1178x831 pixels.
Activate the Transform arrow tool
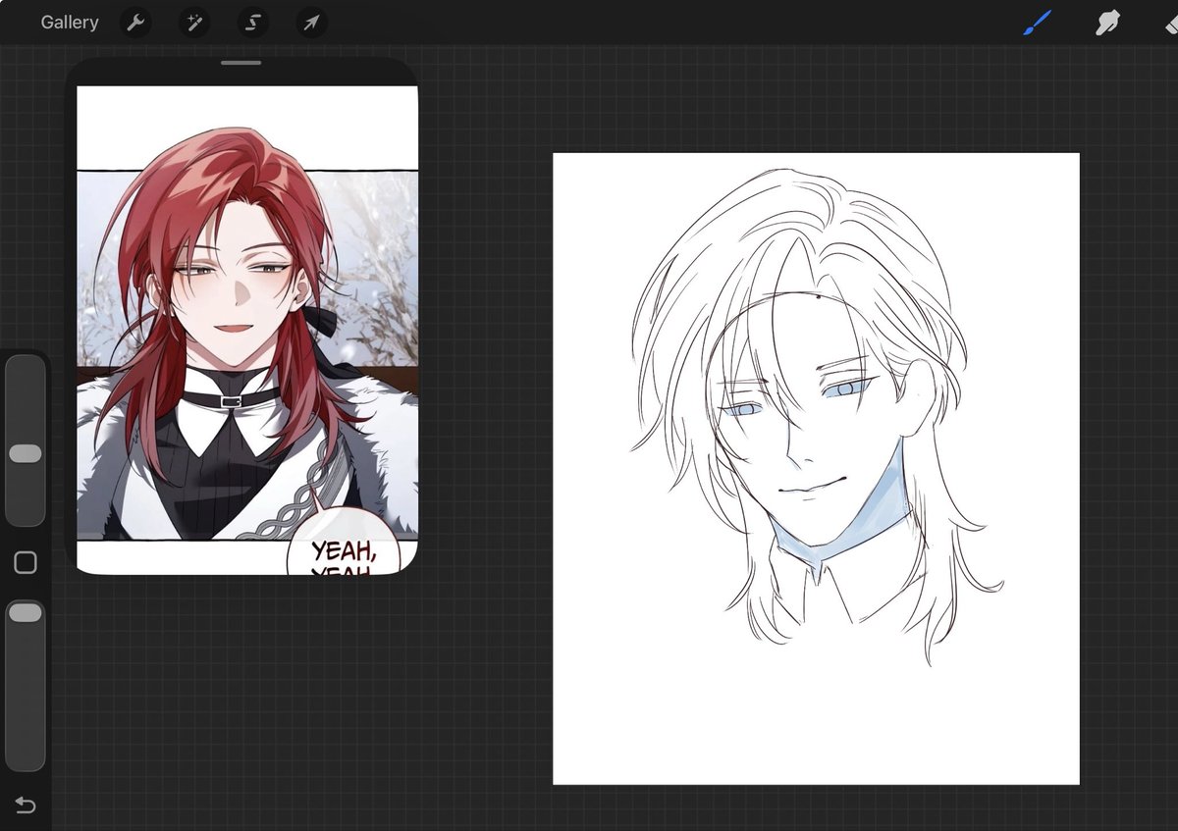point(312,22)
